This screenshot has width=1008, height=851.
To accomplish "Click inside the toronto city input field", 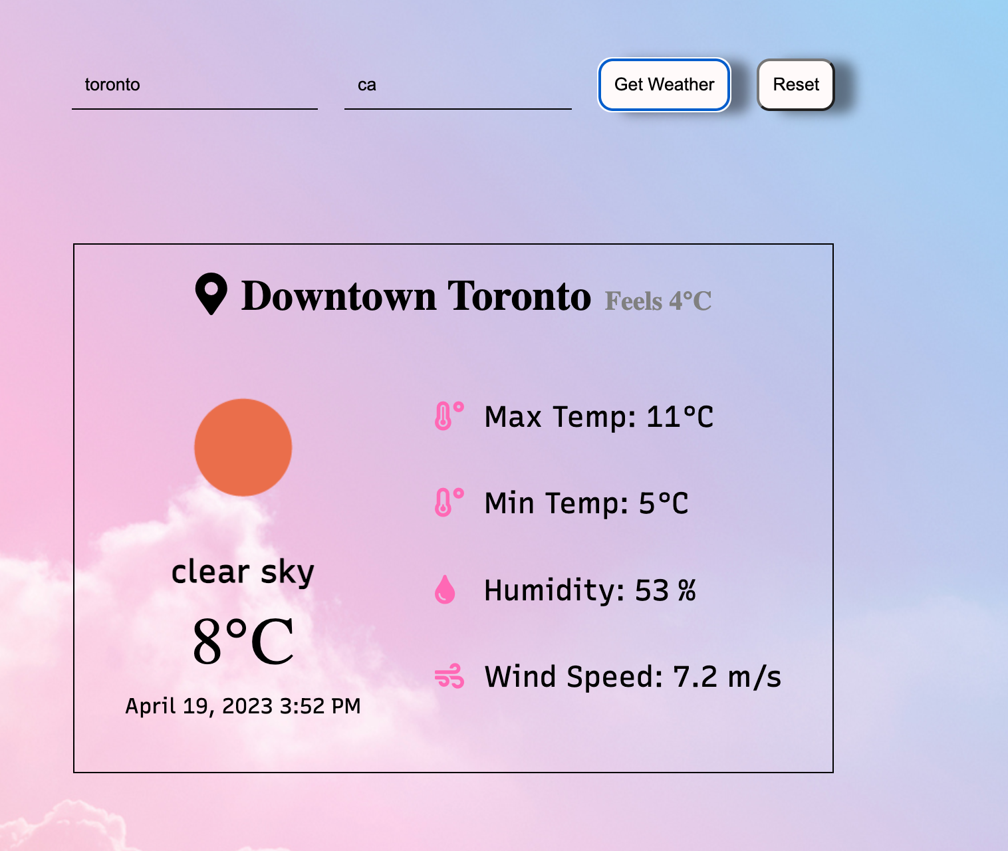I will tap(193, 84).
